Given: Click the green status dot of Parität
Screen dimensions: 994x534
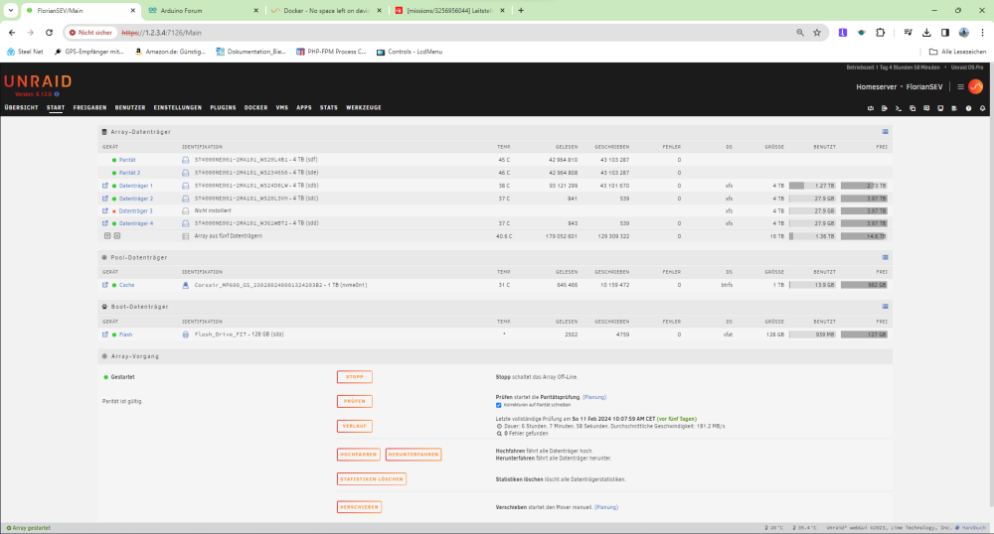Looking at the screenshot, I should point(114,160).
